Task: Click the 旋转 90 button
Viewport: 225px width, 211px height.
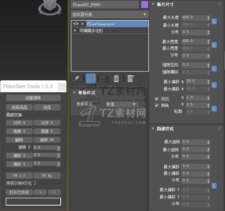Action: (47, 140)
